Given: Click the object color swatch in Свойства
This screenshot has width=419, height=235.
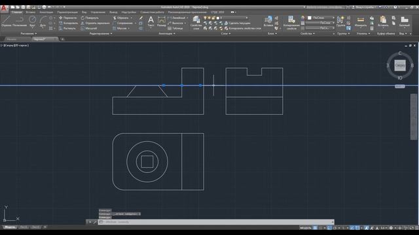Looking at the screenshot, I should (x=310, y=18).
